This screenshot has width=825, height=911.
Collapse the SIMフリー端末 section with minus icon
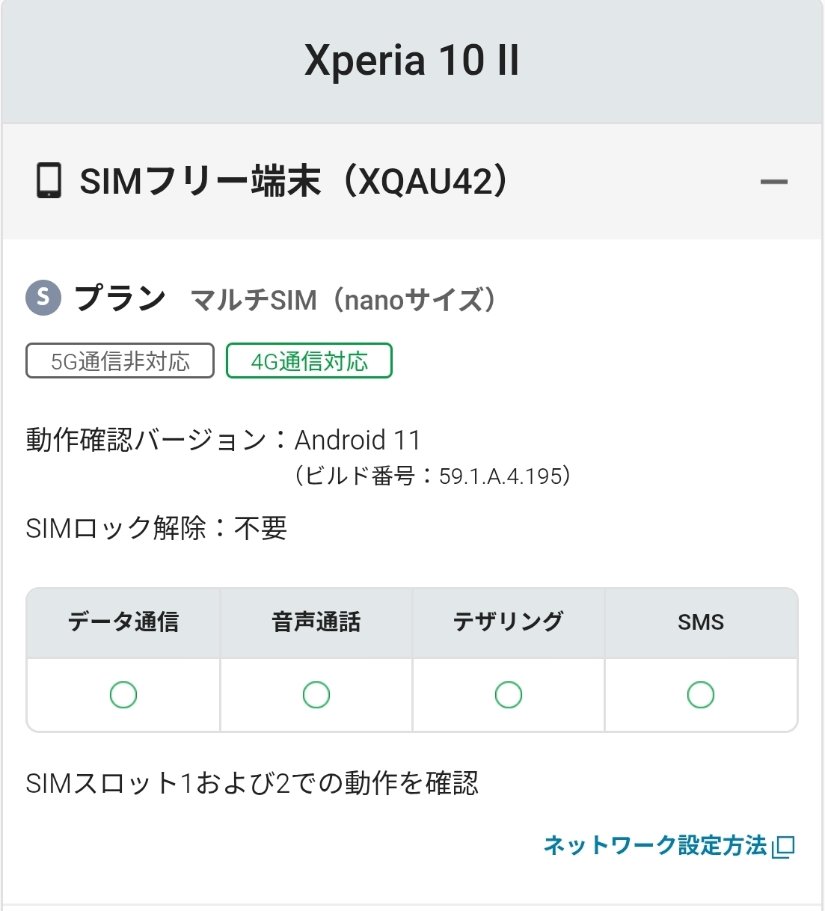click(773, 182)
